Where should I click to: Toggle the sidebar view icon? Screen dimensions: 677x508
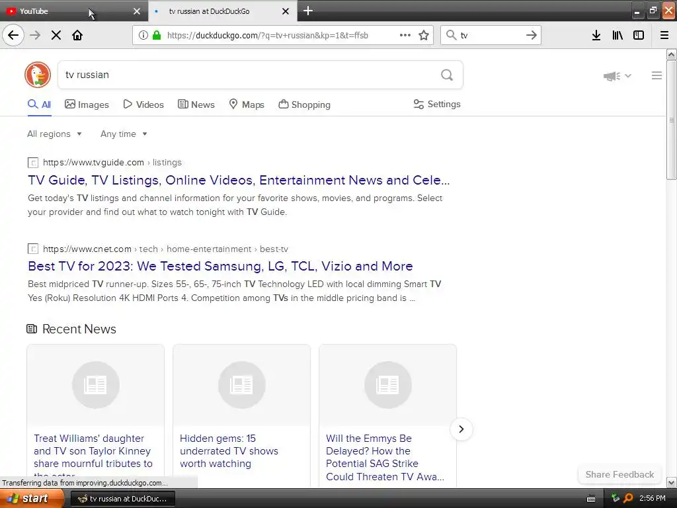tap(639, 35)
